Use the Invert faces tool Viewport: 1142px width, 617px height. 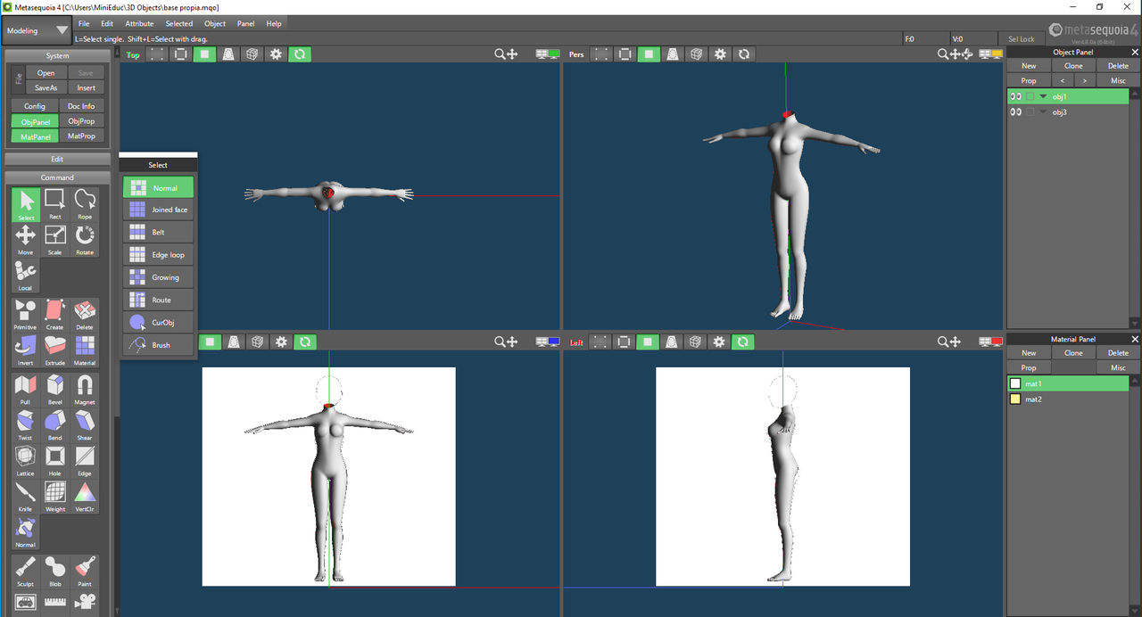(x=26, y=350)
